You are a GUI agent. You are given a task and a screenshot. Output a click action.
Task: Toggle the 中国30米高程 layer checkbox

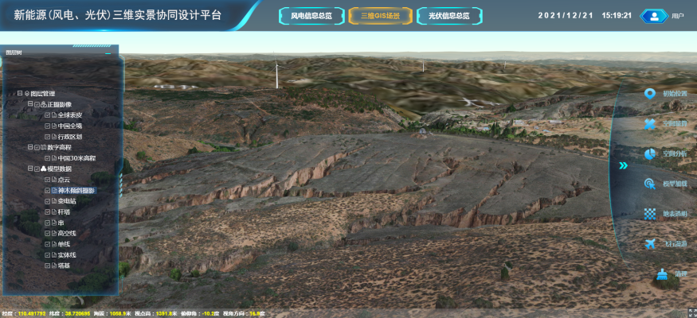(47, 158)
